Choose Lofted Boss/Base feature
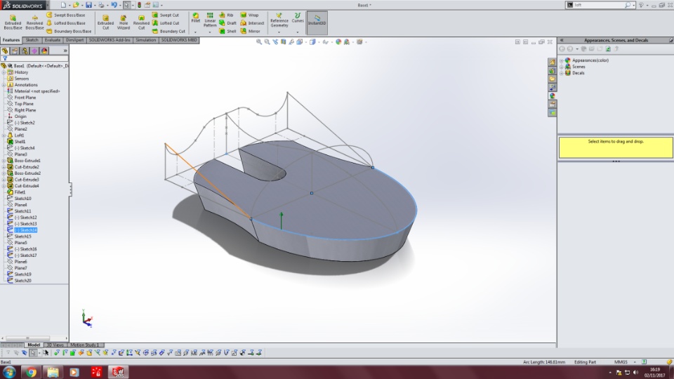 click(66, 23)
